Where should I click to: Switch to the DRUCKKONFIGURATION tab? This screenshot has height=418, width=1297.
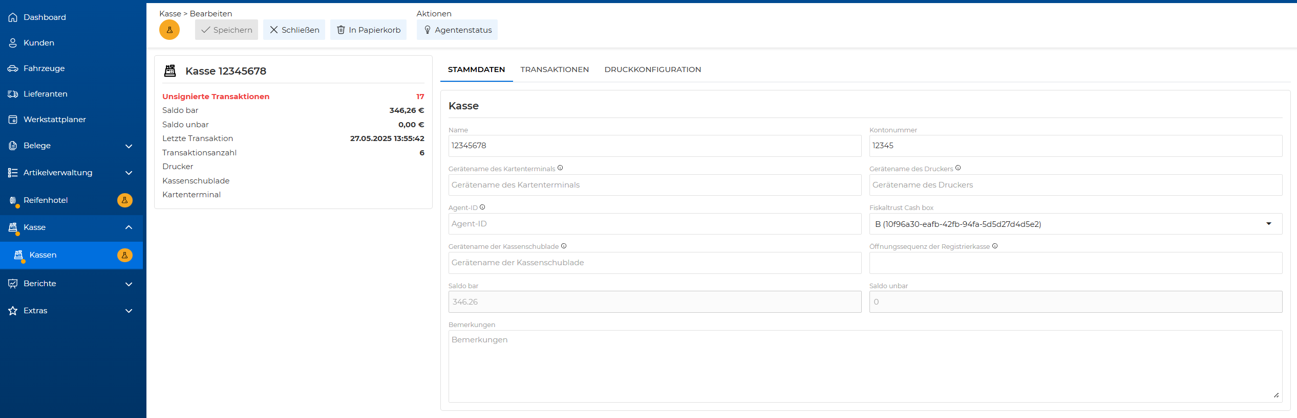point(653,69)
